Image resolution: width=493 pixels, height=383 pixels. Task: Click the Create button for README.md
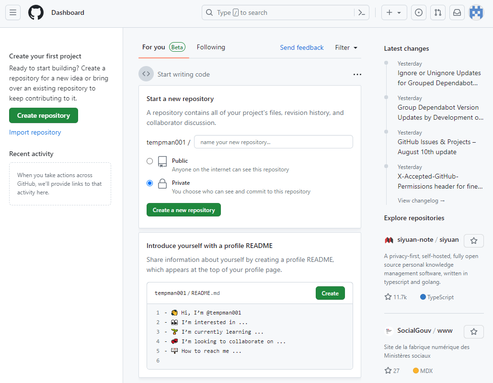330,293
